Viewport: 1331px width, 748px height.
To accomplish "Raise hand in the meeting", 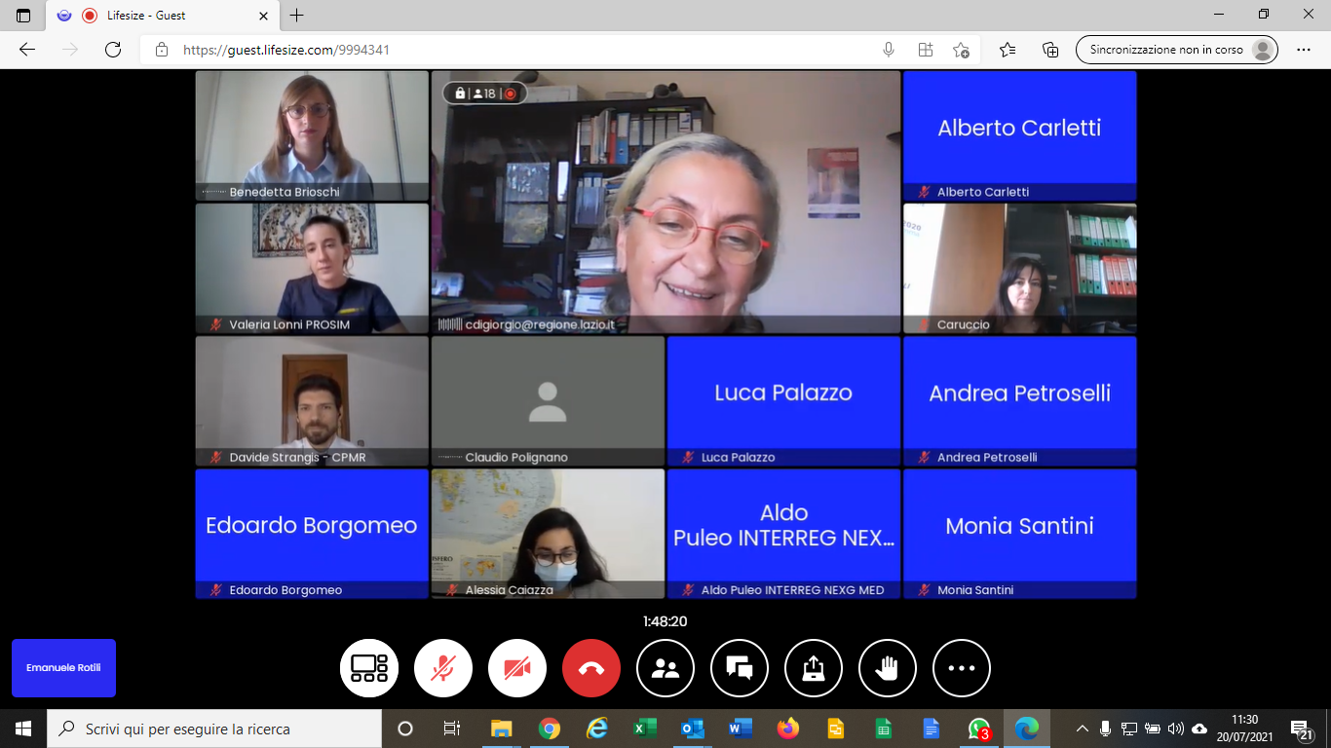I will (x=888, y=668).
